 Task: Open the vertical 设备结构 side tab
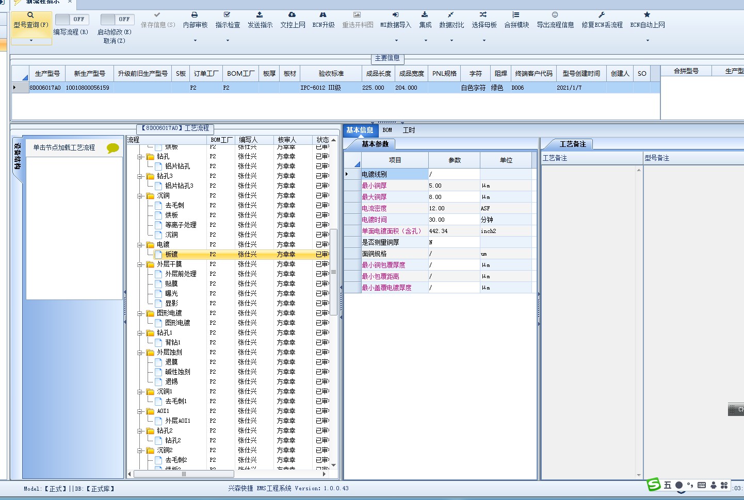[x=17, y=157]
